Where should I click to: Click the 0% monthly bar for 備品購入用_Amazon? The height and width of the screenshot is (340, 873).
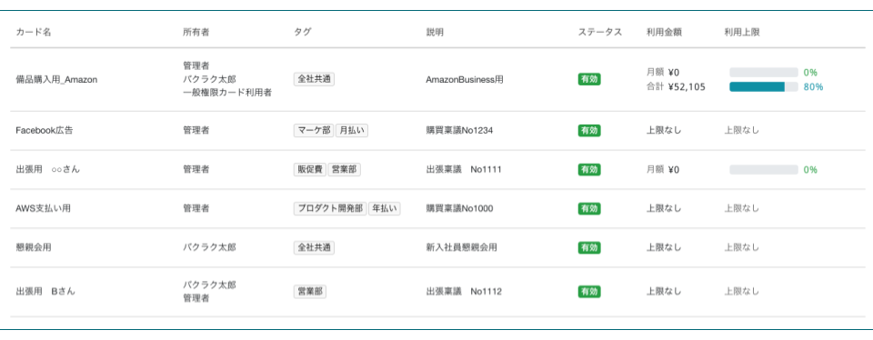(x=764, y=73)
